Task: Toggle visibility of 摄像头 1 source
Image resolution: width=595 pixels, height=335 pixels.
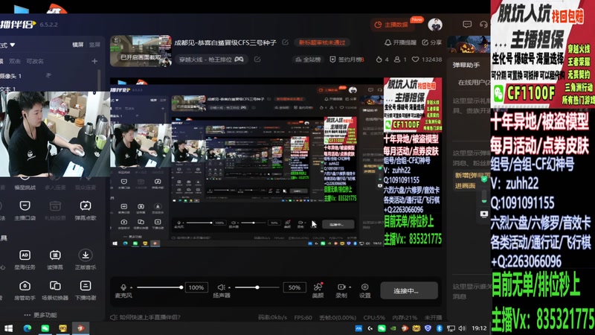Action: click(48, 76)
